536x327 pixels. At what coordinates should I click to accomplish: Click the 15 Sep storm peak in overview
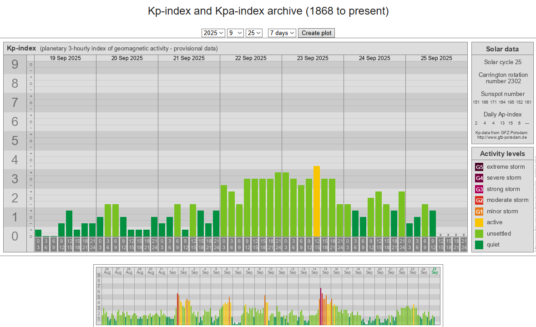tap(321, 306)
